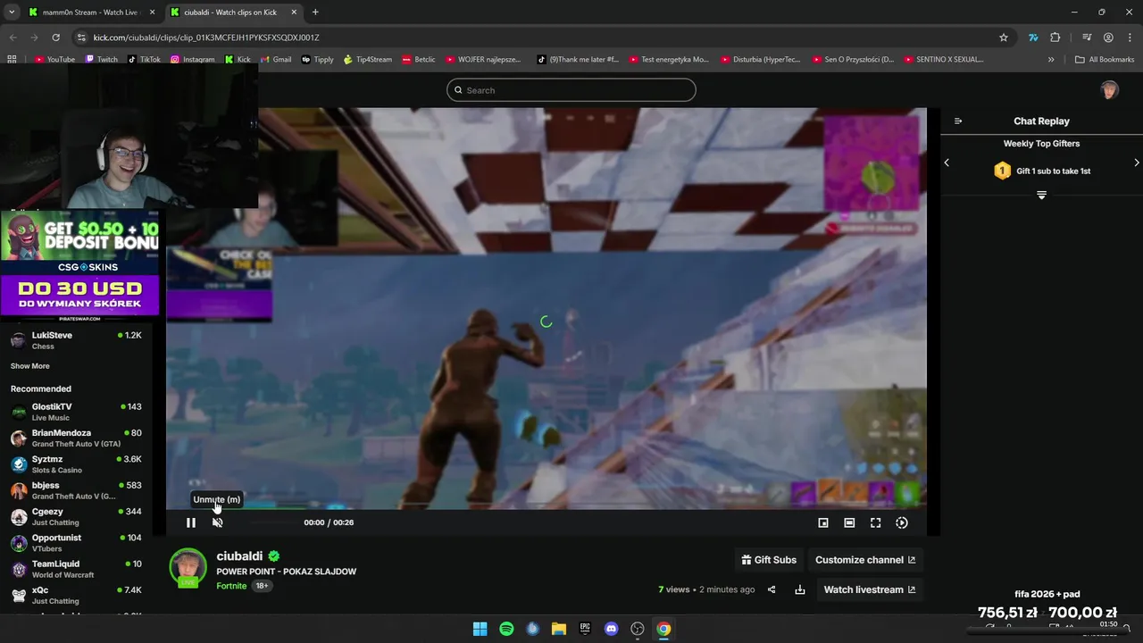
Task: Launch Spotify from the taskbar
Action: coord(506,629)
